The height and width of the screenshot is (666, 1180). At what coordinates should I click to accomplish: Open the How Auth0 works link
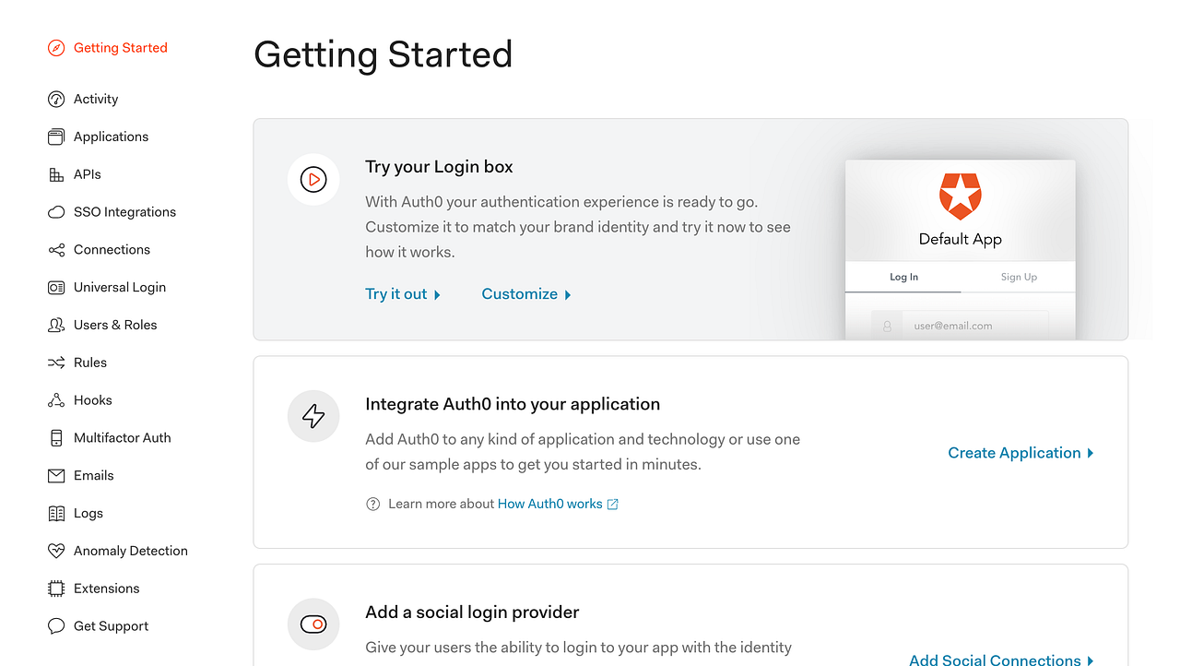(550, 504)
